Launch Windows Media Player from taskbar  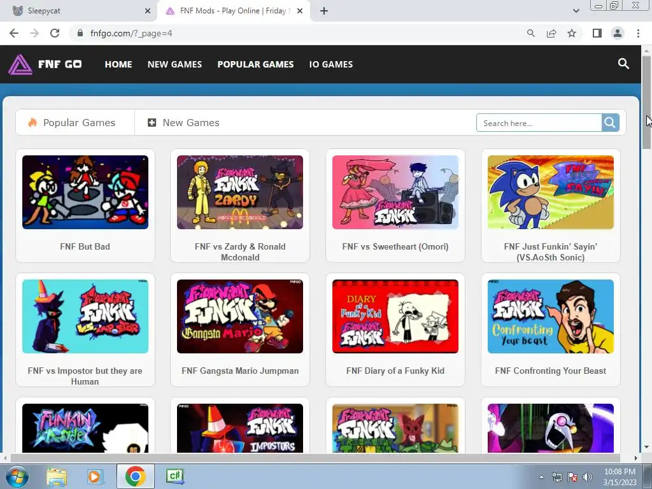pos(96,477)
